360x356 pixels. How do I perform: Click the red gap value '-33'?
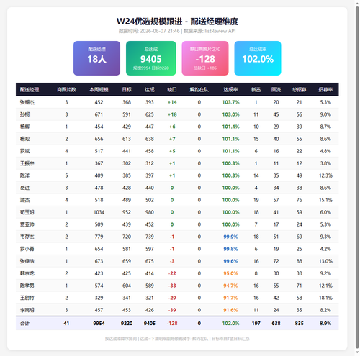172,286
